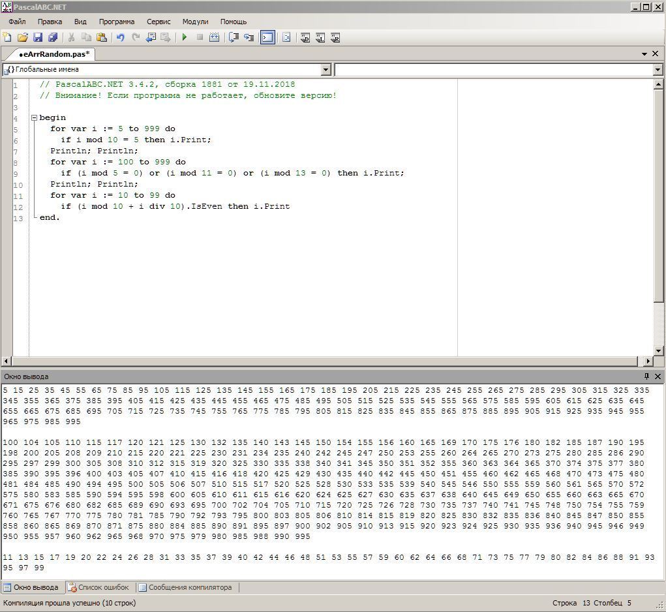
Task: Open the Программа menu
Action: coord(117,22)
